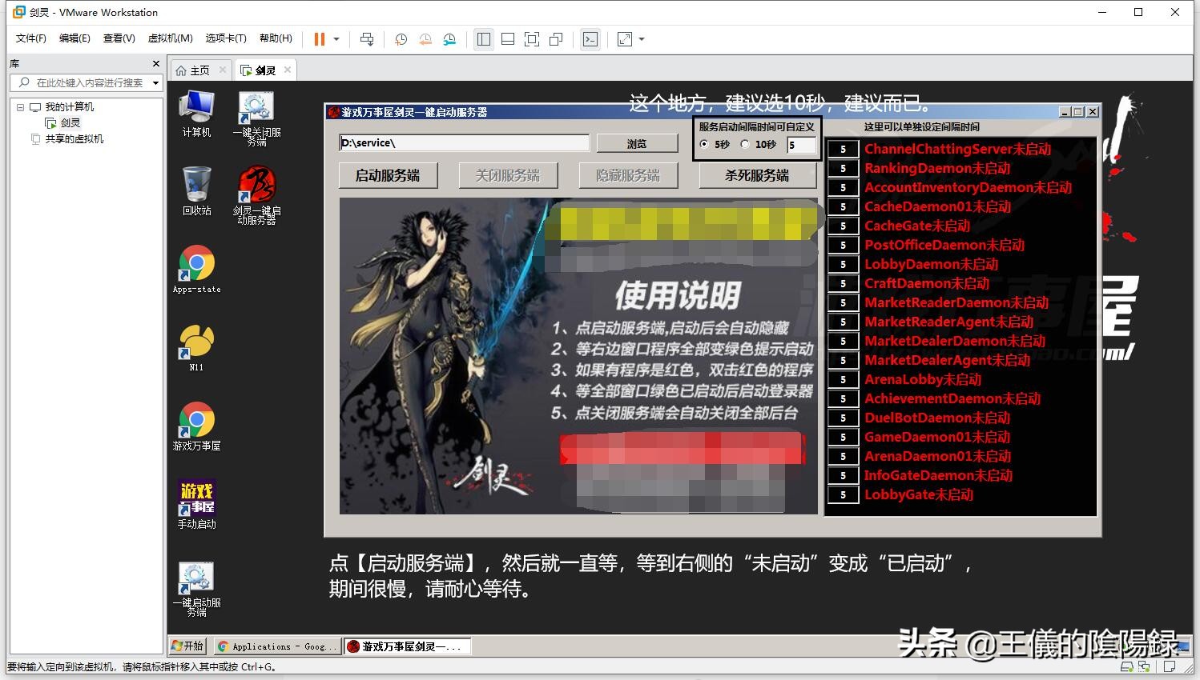Open the pause button dropdown arrow

(x=336, y=39)
